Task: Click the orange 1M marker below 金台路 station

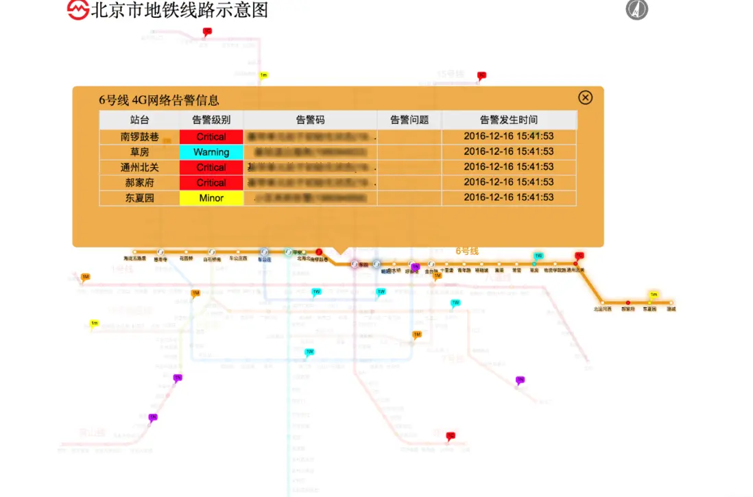Action: point(437,276)
